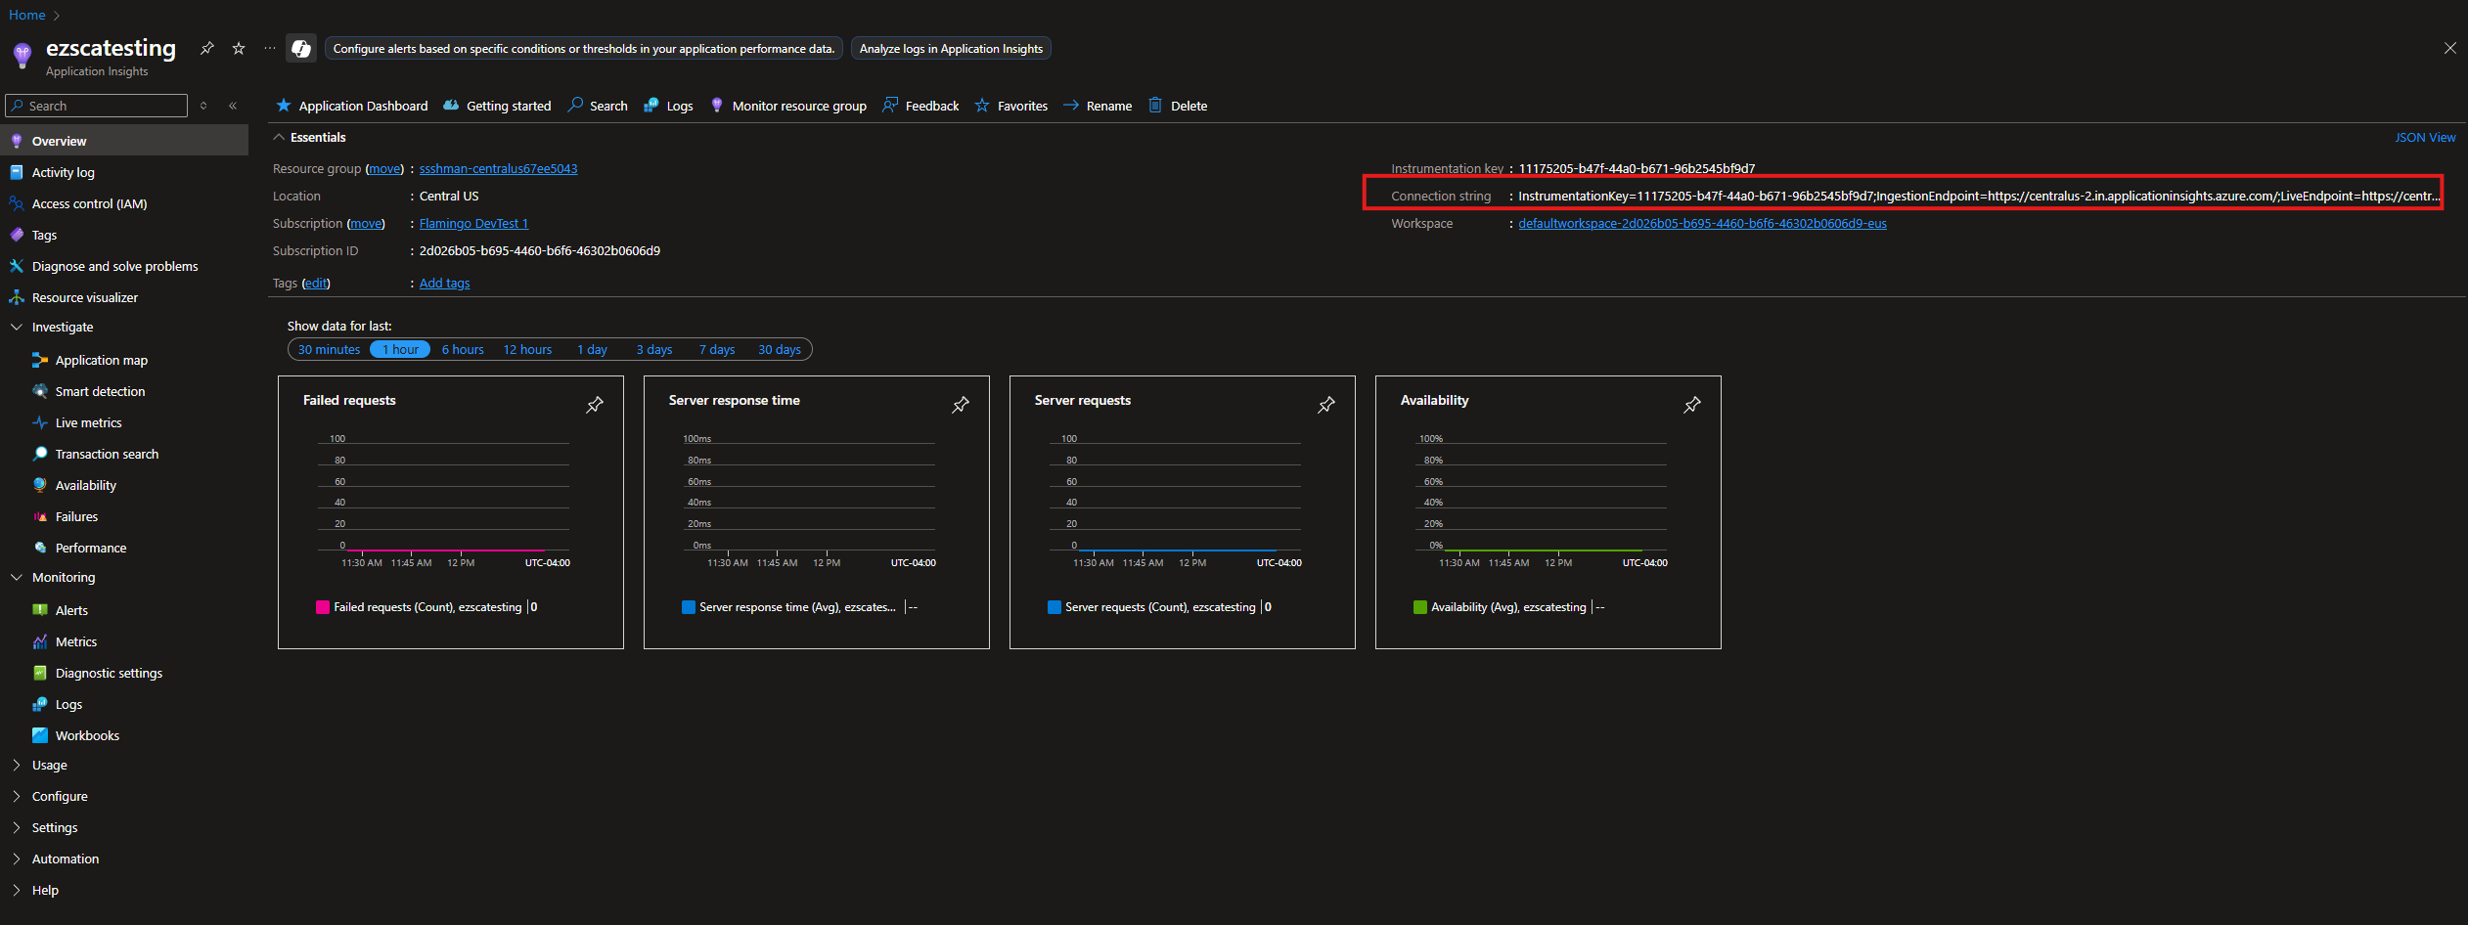
Task: Pin the Server requests chart
Action: coord(1326,405)
